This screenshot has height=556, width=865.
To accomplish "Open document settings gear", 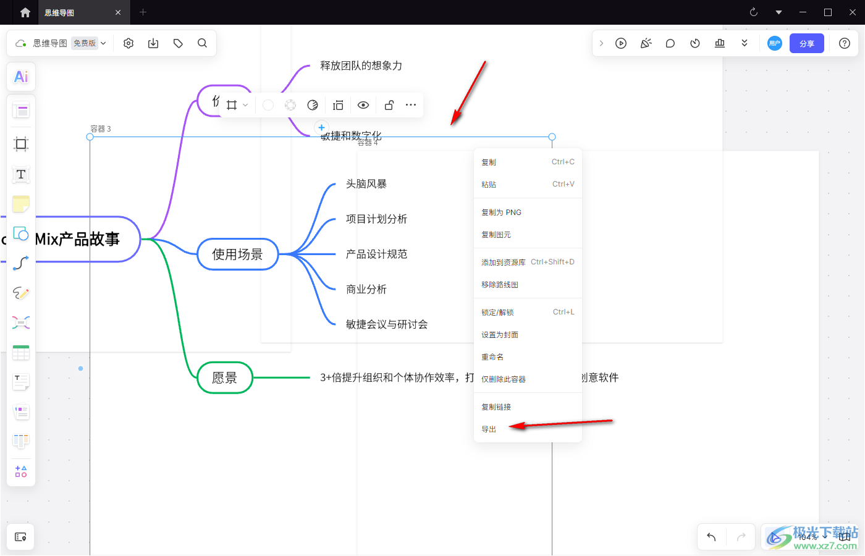I will (129, 43).
